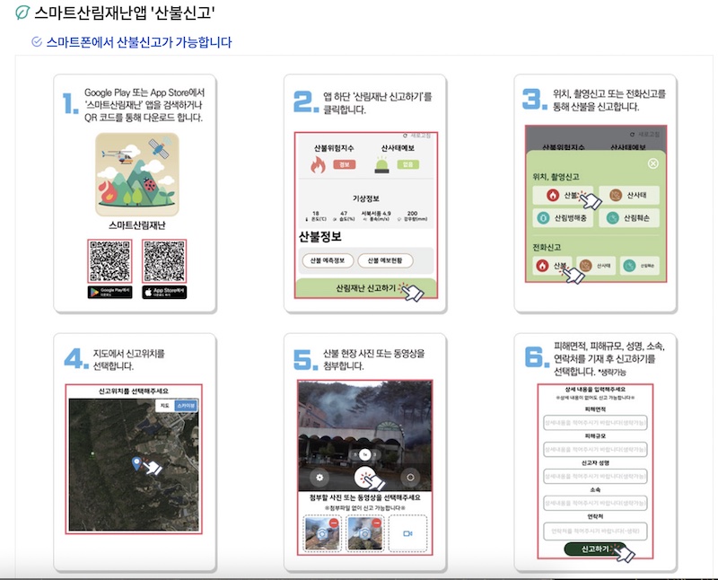Click red flame icon under 위치, 촬영신고

pyautogui.click(x=553, y=195)
